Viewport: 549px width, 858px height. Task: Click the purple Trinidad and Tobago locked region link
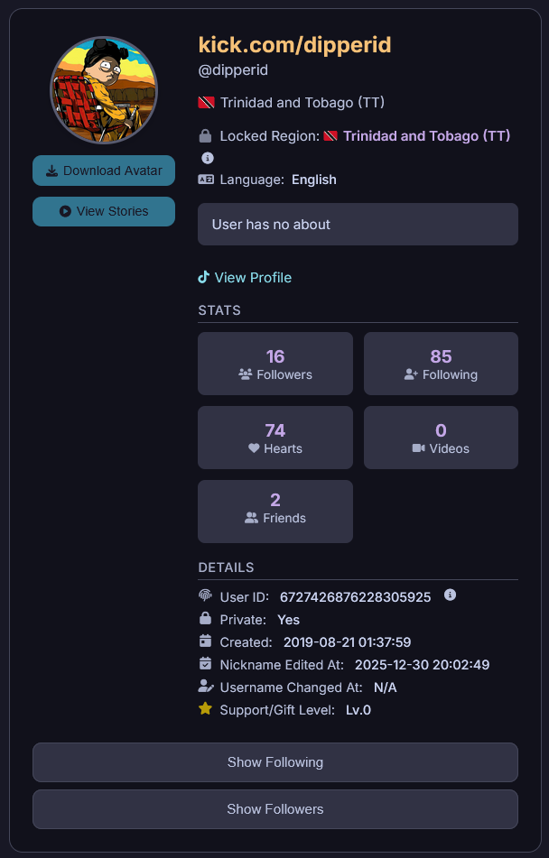point(426,135)
